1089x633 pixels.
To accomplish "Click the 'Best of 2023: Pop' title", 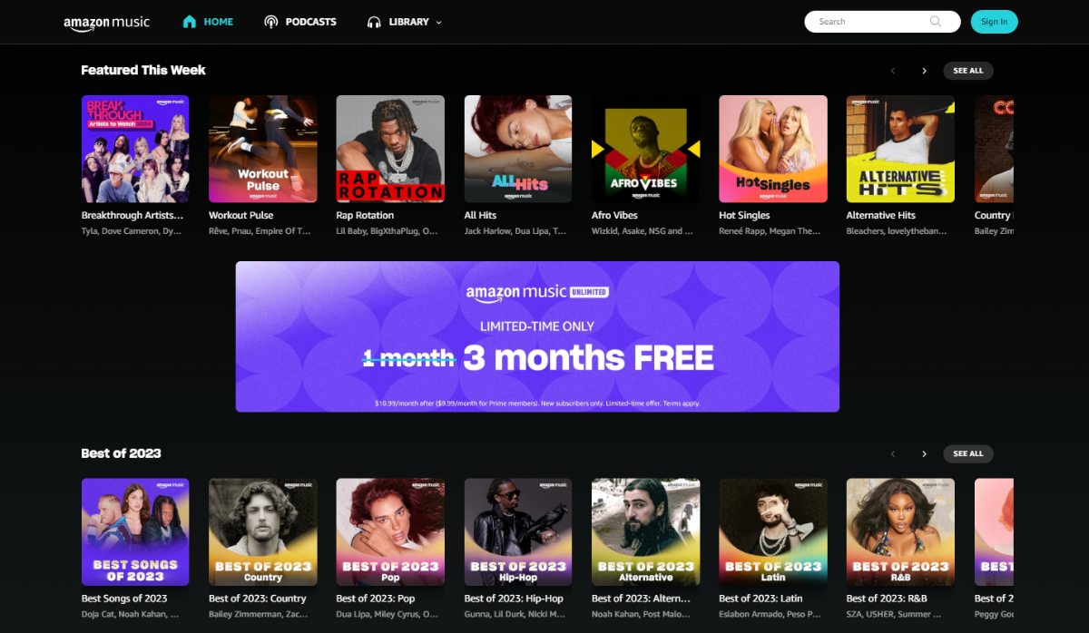I will click(375, 599).
